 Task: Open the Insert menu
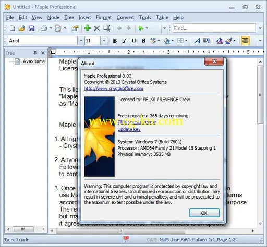84,18
